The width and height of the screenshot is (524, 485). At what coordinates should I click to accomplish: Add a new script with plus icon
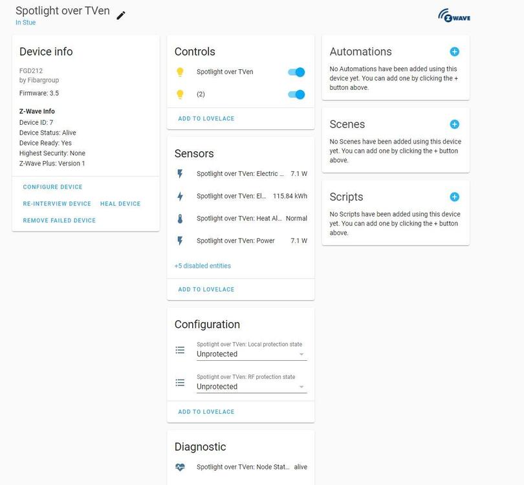click(x=454, y=197)
